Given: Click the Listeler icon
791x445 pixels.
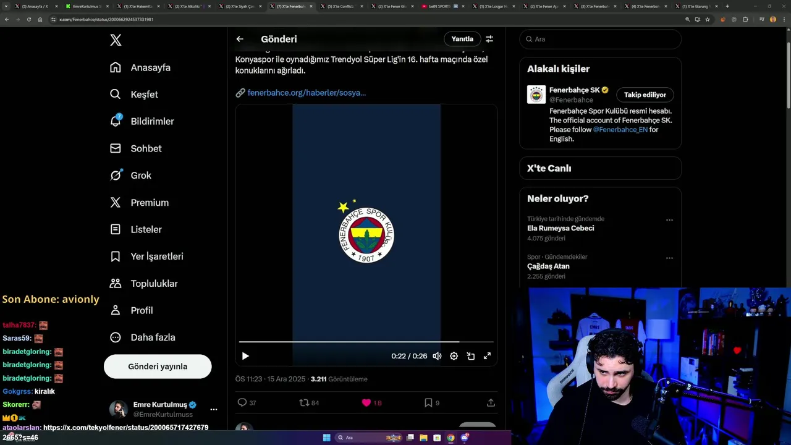Looking at the screenshot, I should [x=116, y=229].
